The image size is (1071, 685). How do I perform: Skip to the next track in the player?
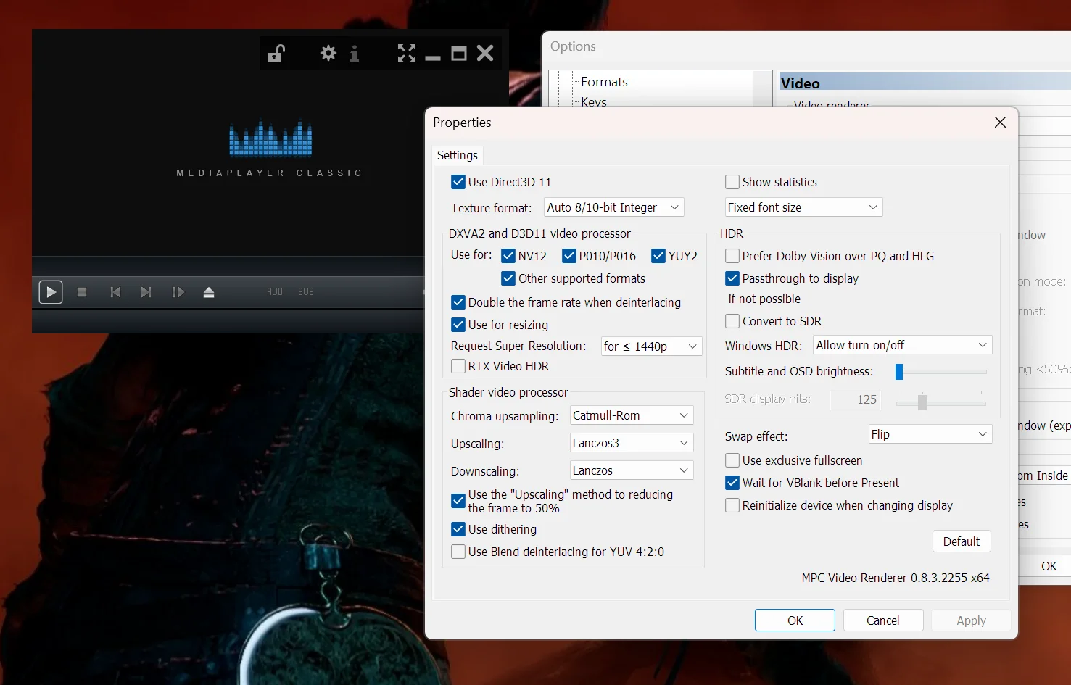[x=146, y=292]
